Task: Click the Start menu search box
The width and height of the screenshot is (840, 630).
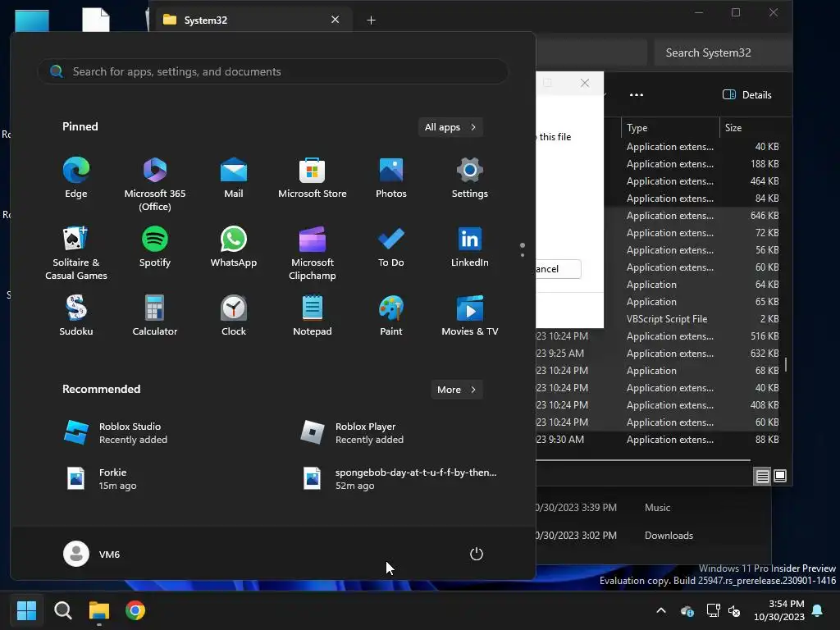Action: pos(272,71)
